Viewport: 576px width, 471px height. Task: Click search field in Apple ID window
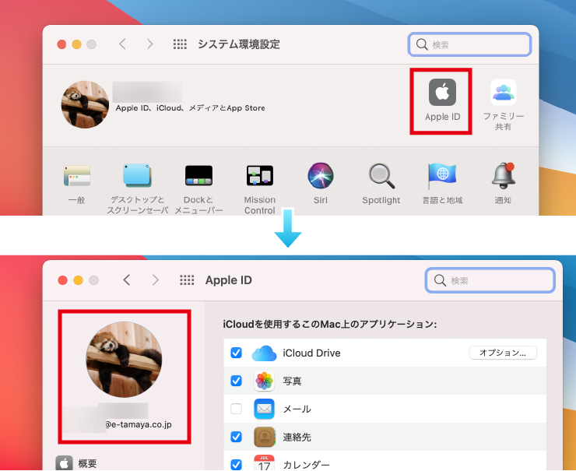click(490, 280)
